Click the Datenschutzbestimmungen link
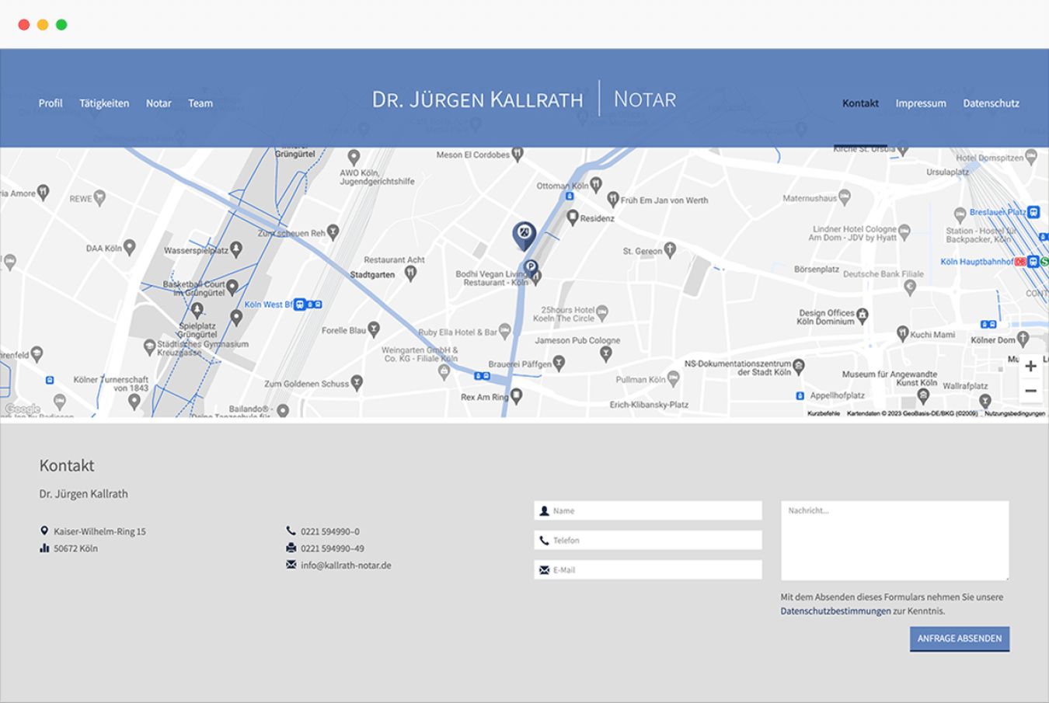 pos(835,611)
